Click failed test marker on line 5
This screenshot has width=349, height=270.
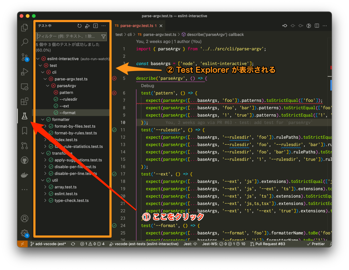(114, 78)
